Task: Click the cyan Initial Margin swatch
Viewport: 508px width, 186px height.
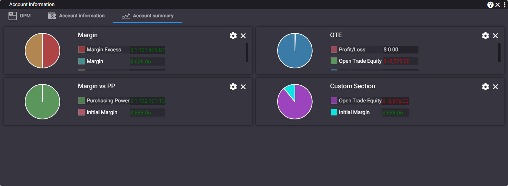Action: [x=334, y=112]
